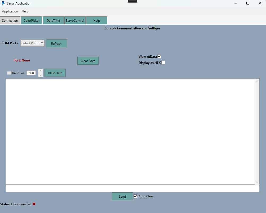The height and width of the screenshot is (213, 266).
Task: Uncheck the Auto Clear checkbox
Action: [135, 196]
